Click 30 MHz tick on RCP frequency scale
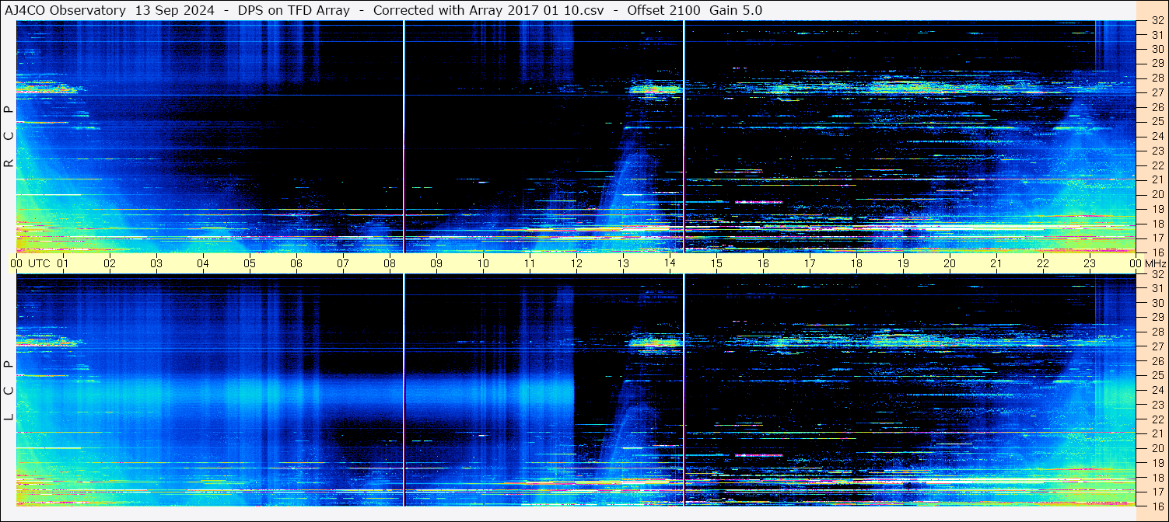Screen dimensions: 1169x522 coord(1157,49)
